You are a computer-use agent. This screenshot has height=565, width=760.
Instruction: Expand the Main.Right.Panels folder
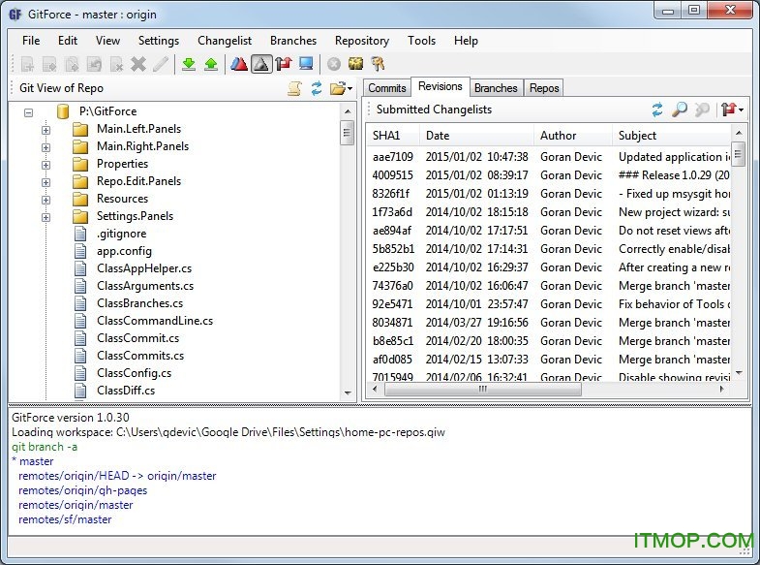pos(46,147)
